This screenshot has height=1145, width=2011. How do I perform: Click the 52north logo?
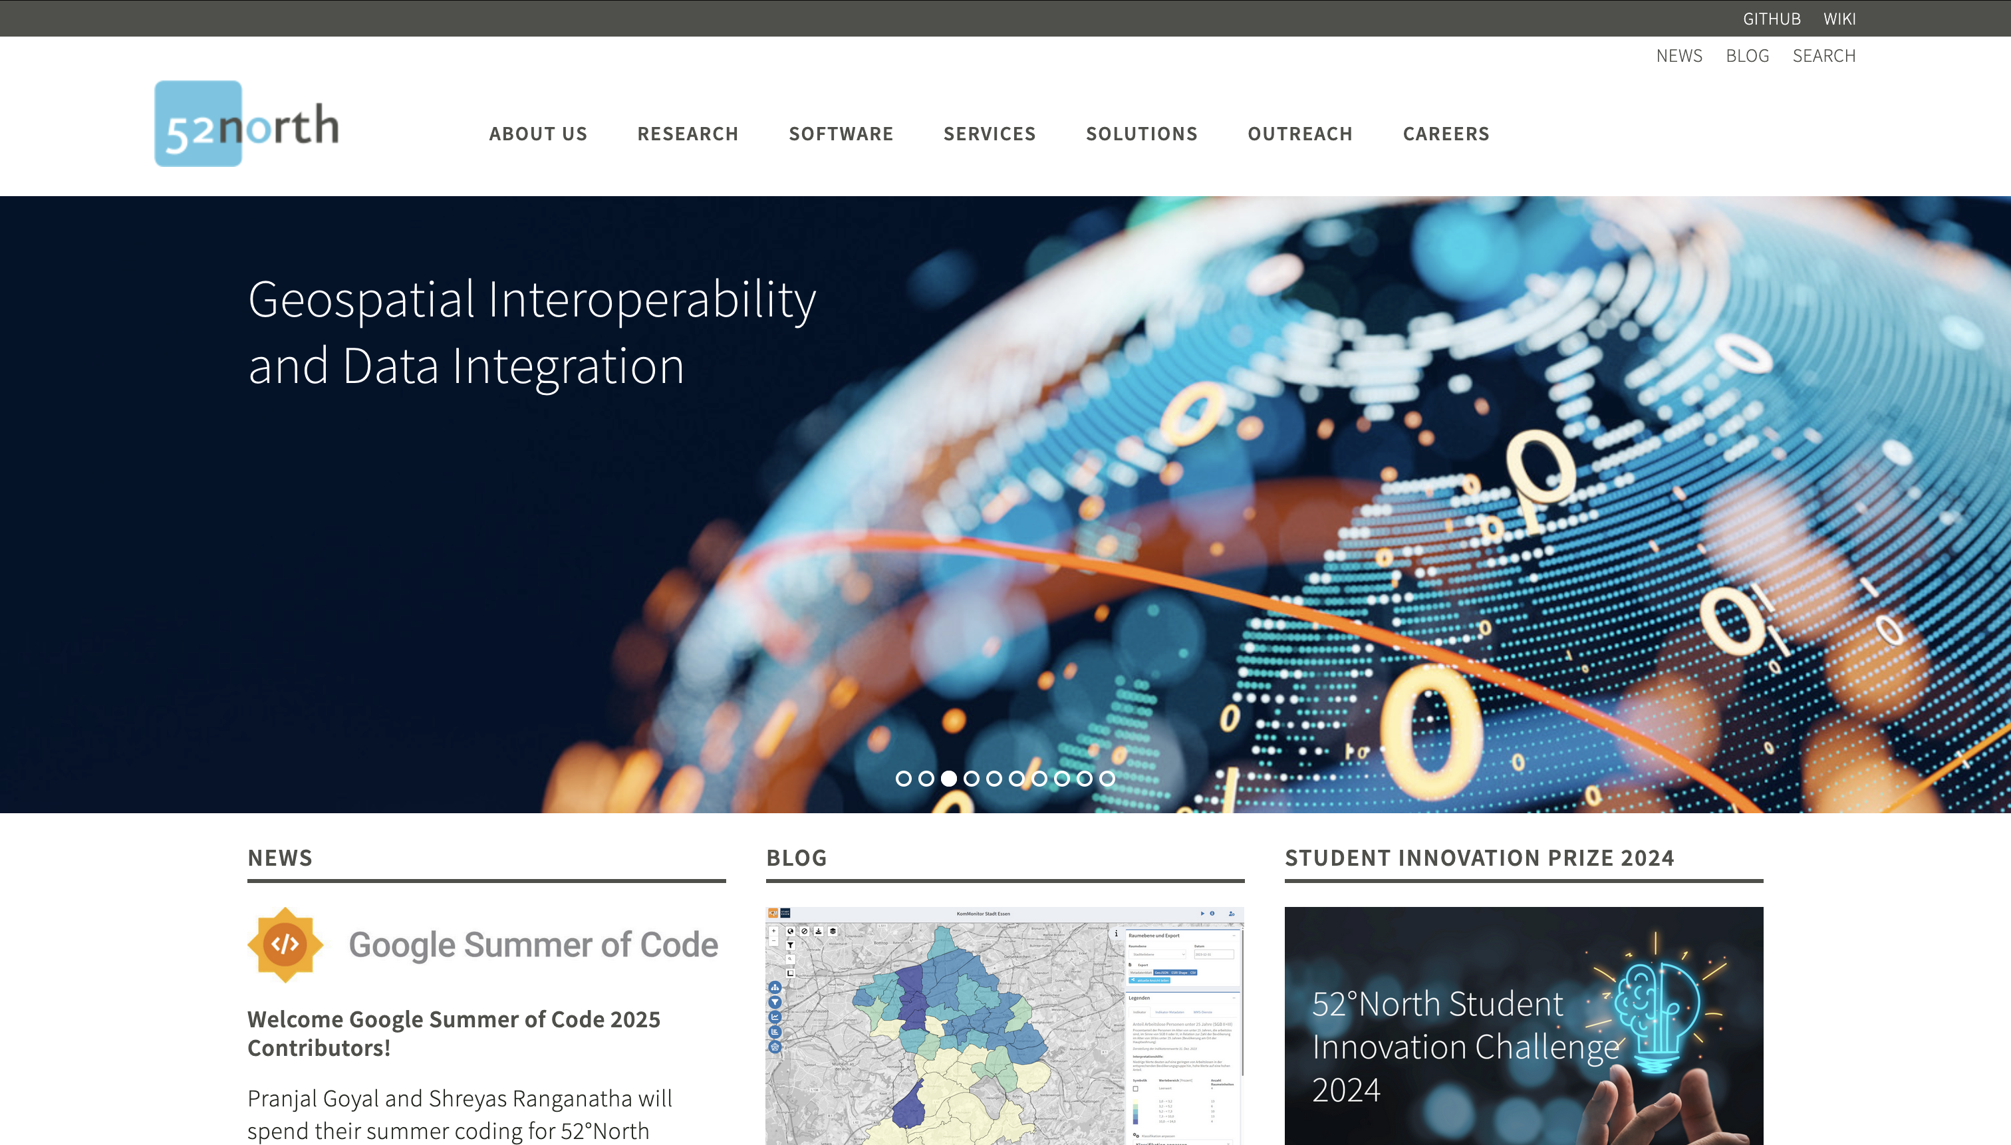pos(246,124)
